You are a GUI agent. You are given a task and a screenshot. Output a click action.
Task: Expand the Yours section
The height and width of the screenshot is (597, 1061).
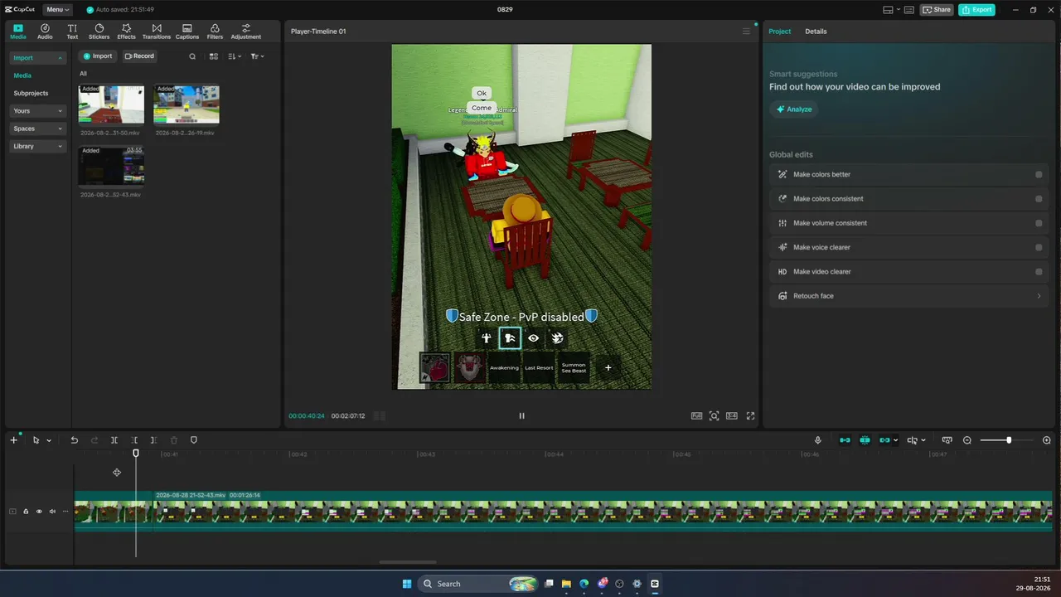(37, 111)
